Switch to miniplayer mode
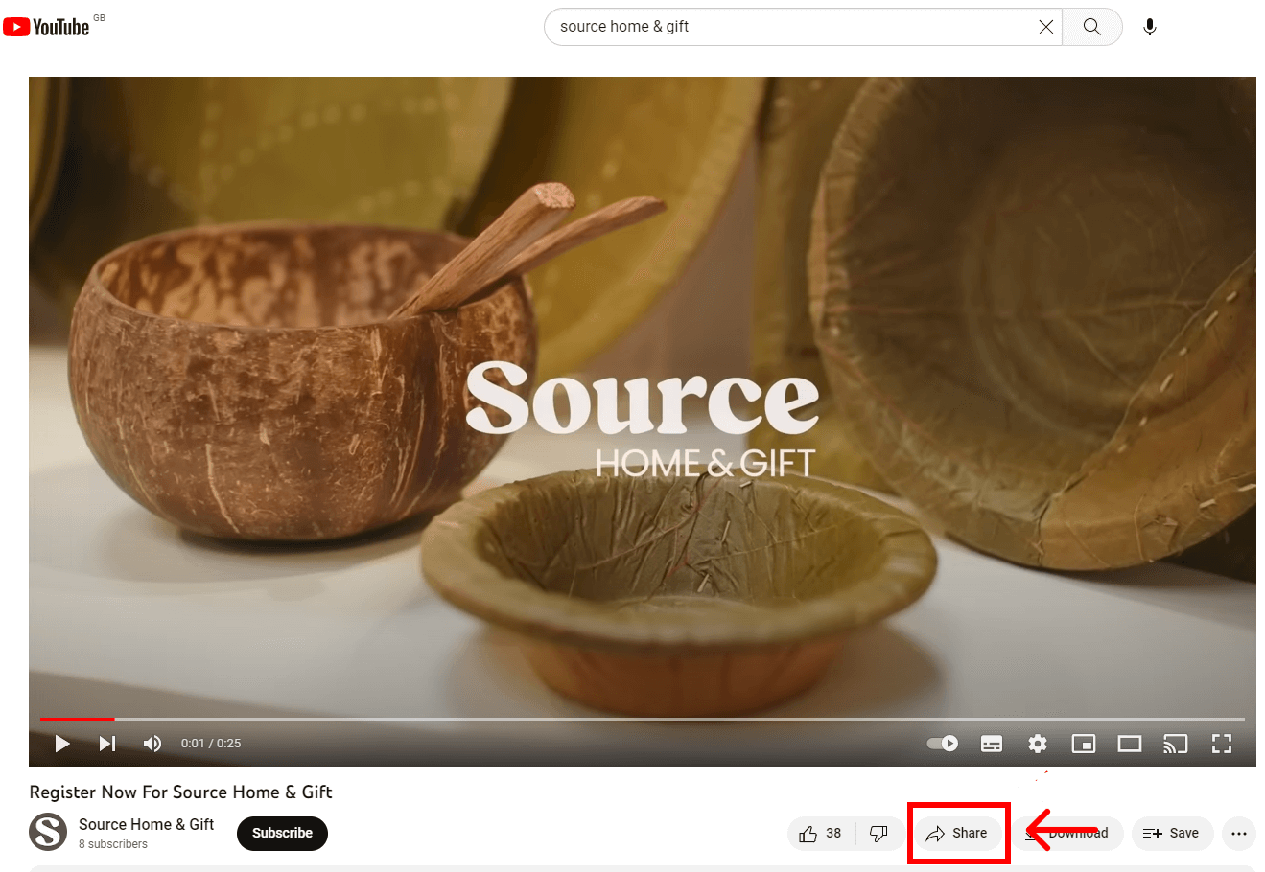 pos(1084,744)
